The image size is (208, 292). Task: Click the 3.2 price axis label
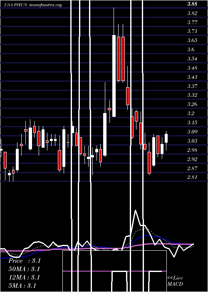pos(191,113)
